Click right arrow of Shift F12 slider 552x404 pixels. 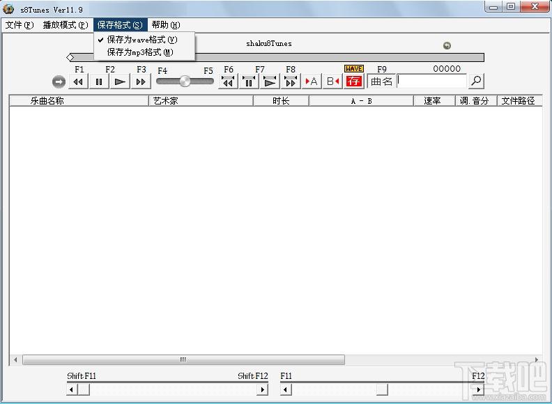coord(262,389)
